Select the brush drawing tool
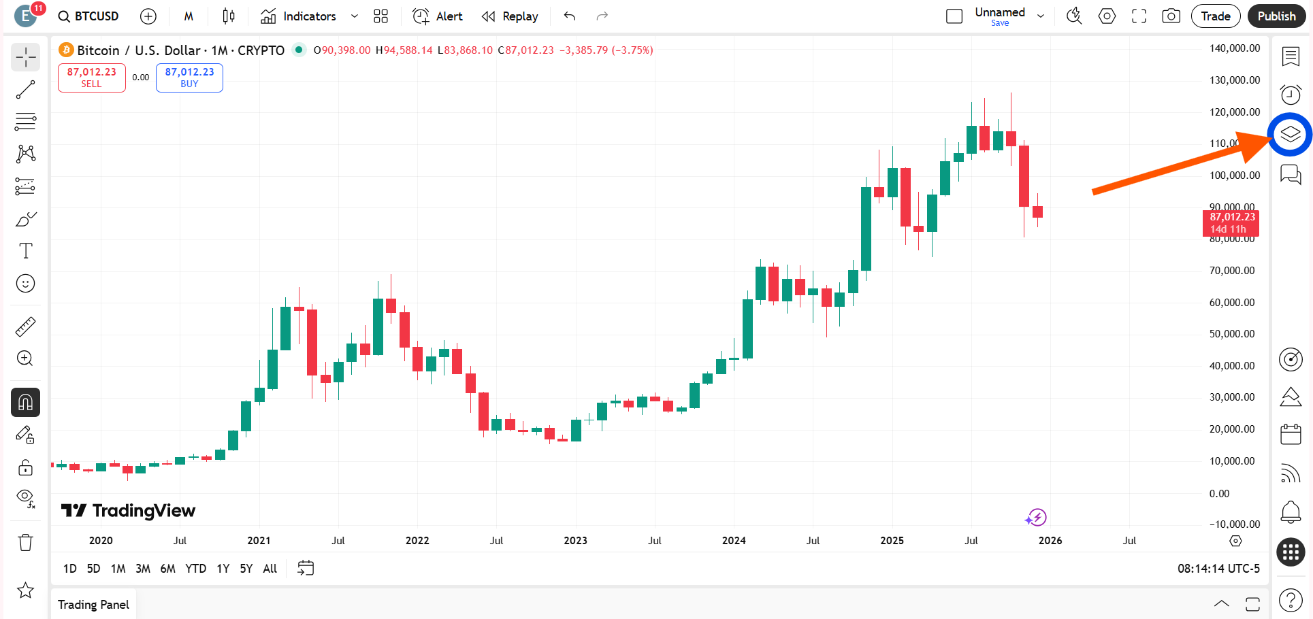The image size is (1313, 619). click(x=25, y=219)
